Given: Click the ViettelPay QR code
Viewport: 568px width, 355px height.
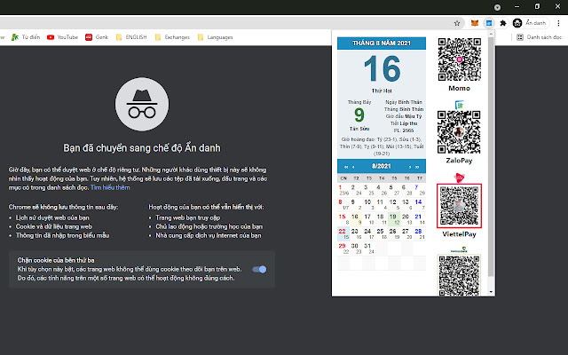Looking at the screenshot, I should [x=459, y=206].
